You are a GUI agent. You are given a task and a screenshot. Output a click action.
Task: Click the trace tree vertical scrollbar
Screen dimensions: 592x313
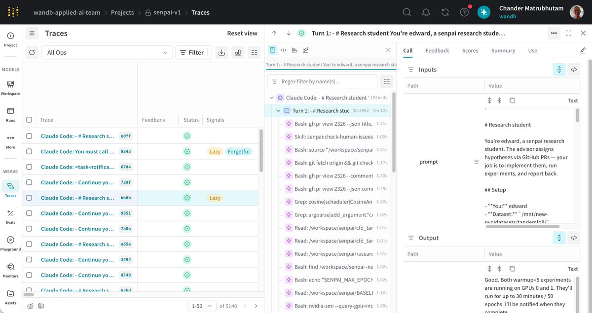tap(394, 132)
